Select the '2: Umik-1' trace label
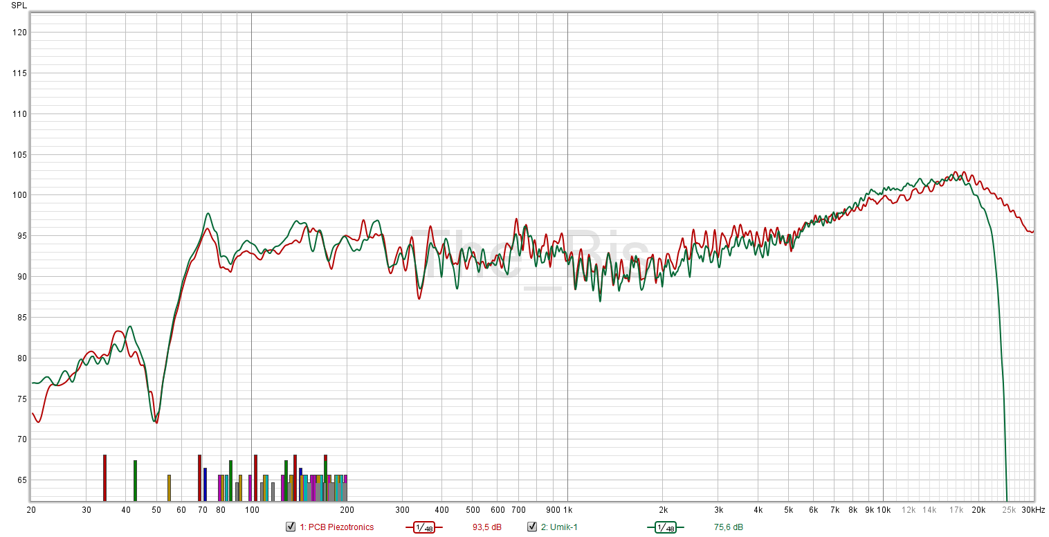Image resolution: width=1049 pixels, height=537 pixels. point(559,527)
